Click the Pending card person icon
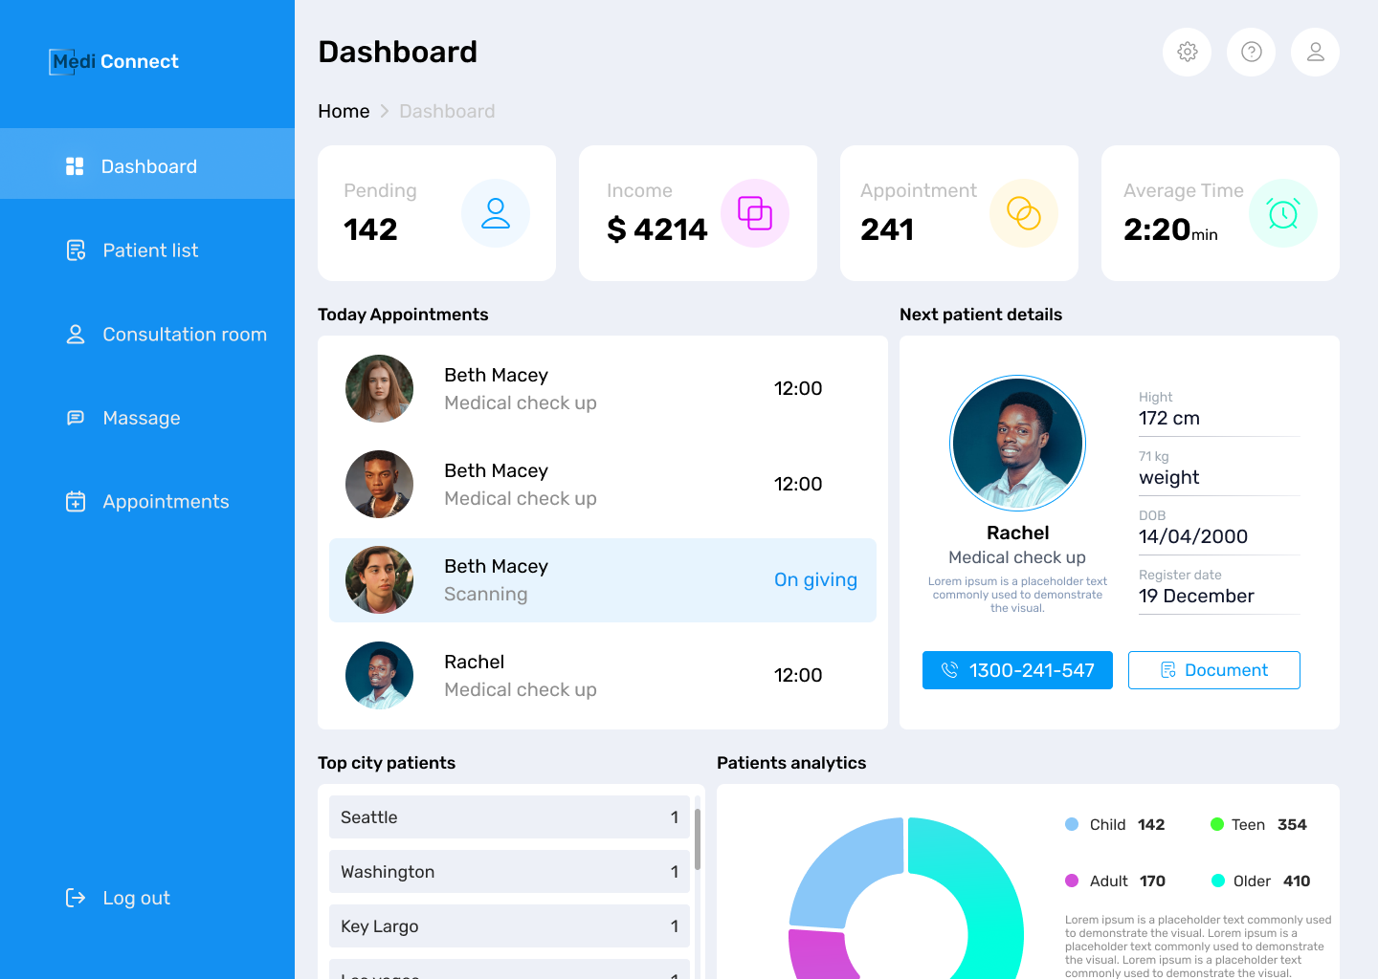Viewport: 1378px width, 979px height. (496, 213)
